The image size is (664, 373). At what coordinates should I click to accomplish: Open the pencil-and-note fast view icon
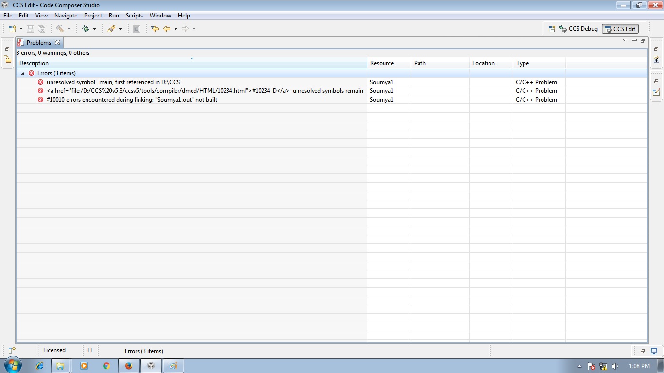click(656, 92)
